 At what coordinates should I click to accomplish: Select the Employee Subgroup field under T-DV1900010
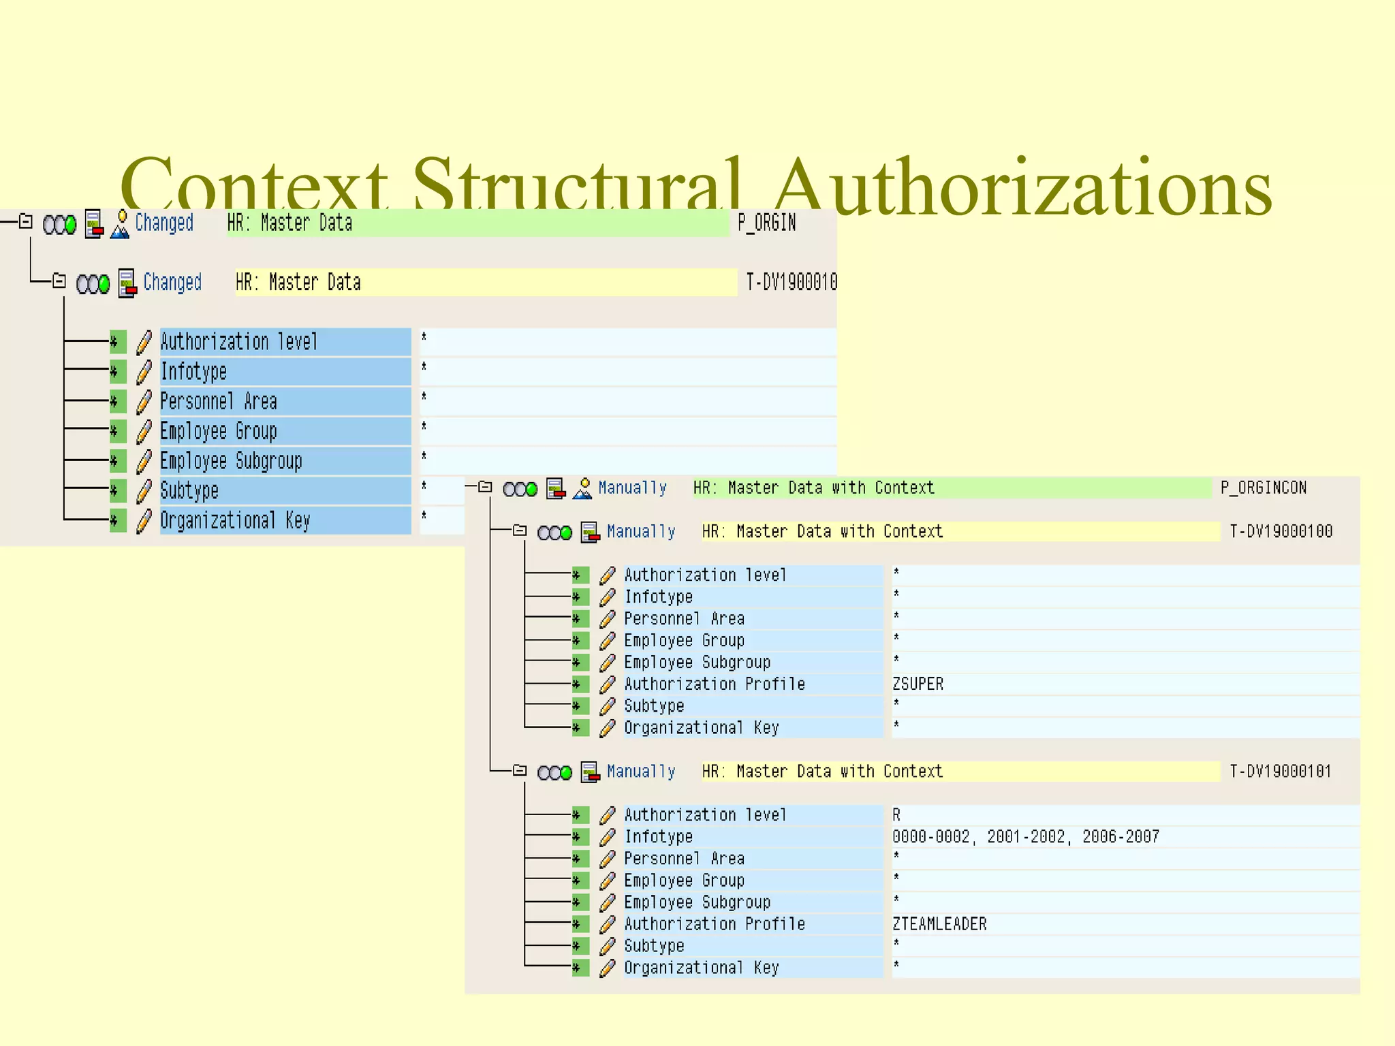(285, 461)
